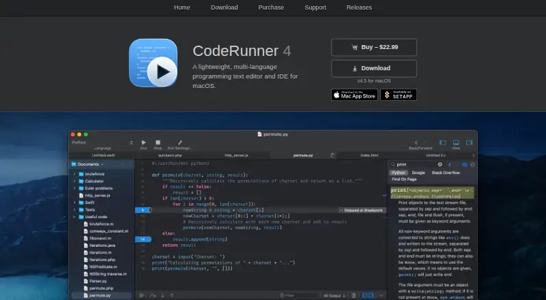Collapse the Useful code folder
546x300 pixels.
[74, 217]
